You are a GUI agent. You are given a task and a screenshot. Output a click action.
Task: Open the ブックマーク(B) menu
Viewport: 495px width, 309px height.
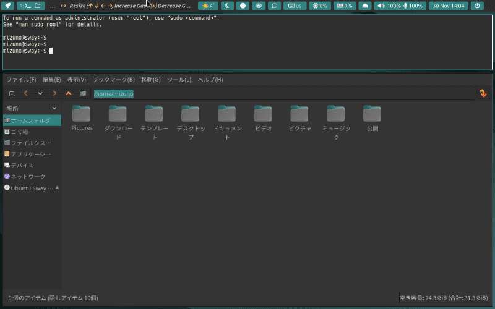pos(114,80)
